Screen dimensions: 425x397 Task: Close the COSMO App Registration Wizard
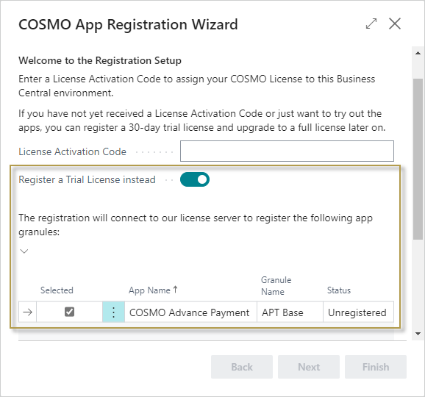point(395,24)
